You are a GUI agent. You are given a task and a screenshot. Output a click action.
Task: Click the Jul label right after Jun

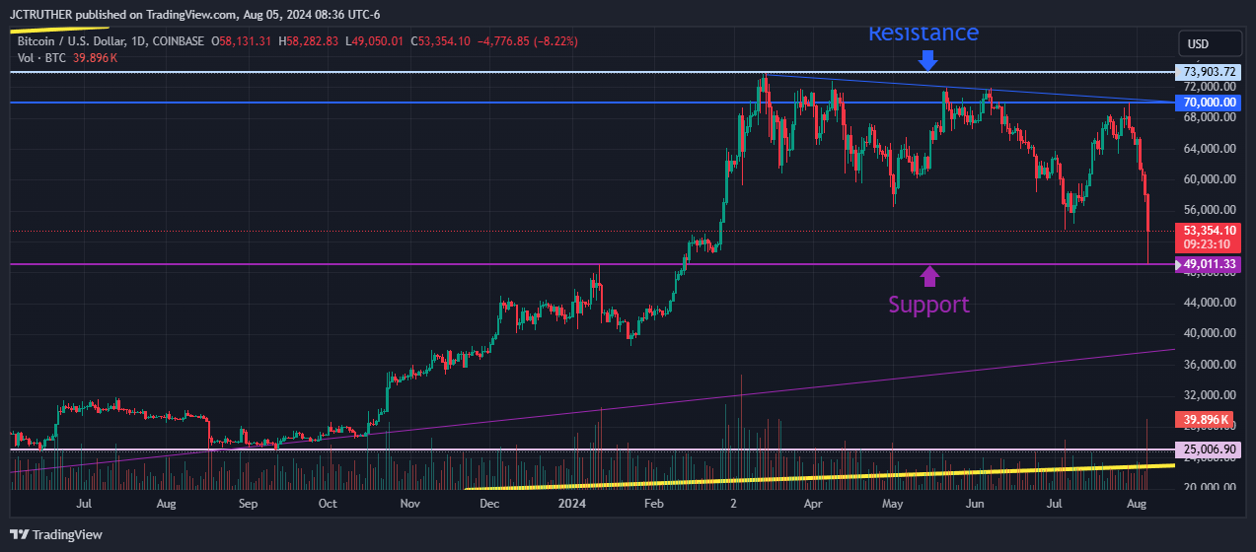click(x=1056, y=504)
